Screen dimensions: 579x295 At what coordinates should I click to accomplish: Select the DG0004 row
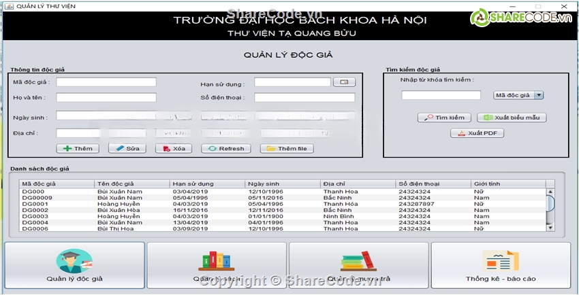point(283,222)
